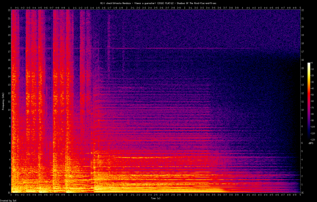Click "-60" on the dBFS scale

[x=312, y=101]
